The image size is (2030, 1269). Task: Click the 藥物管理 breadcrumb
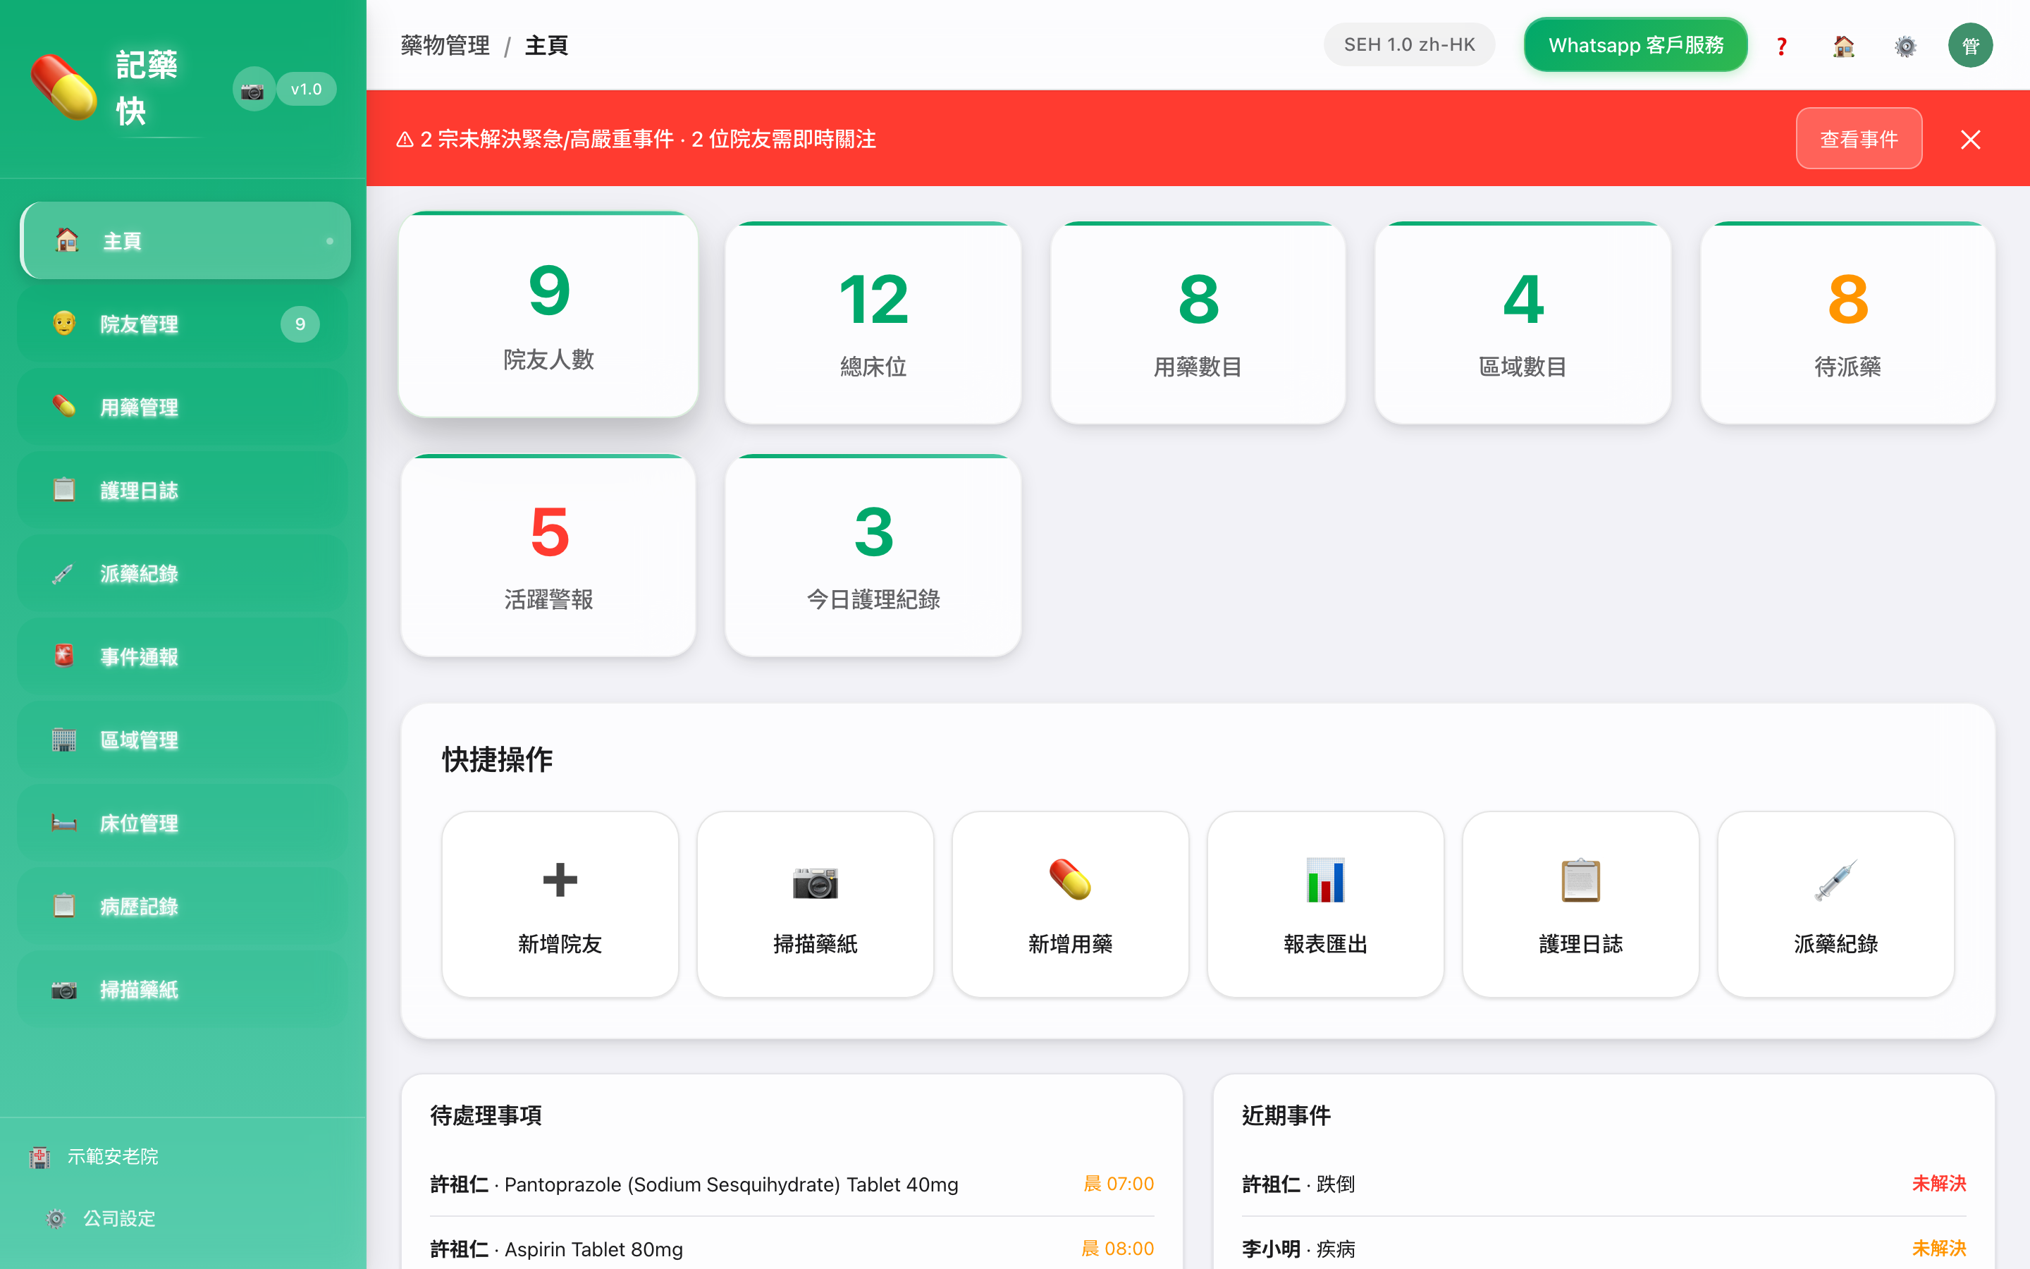coord(445,45)
